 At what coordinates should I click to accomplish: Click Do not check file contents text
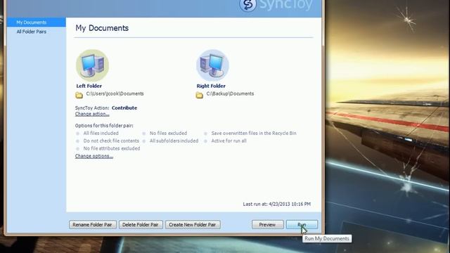coord(111,141)
